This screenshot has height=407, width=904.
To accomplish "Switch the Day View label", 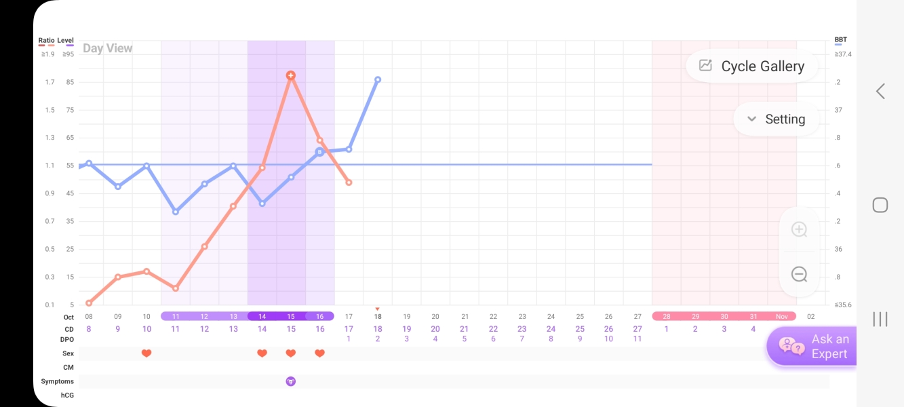I will click(108, 48).
